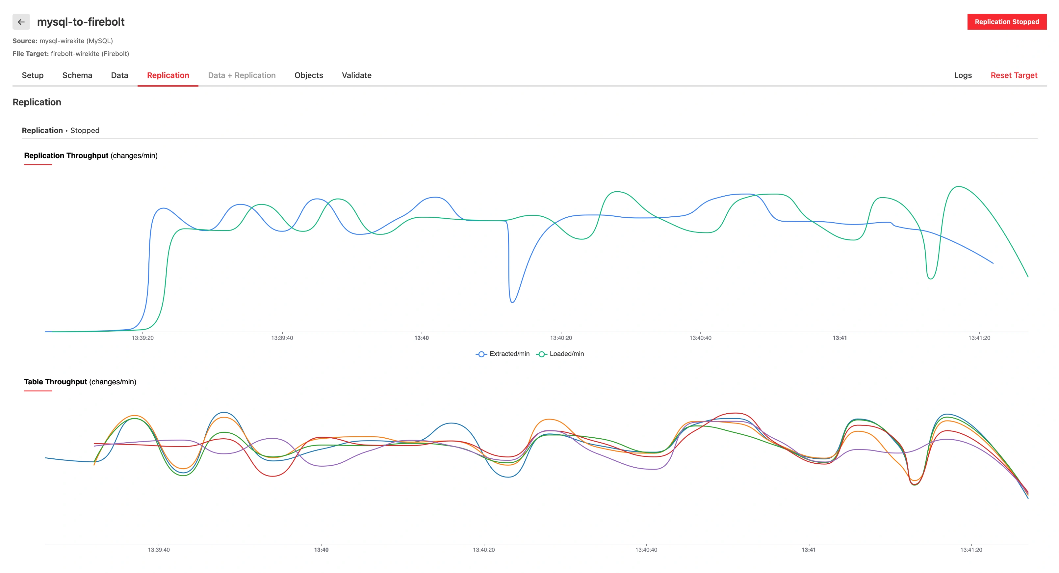
Task: Click the 13:40 tick on Replication Throughput axis
Action: [421, 338]
